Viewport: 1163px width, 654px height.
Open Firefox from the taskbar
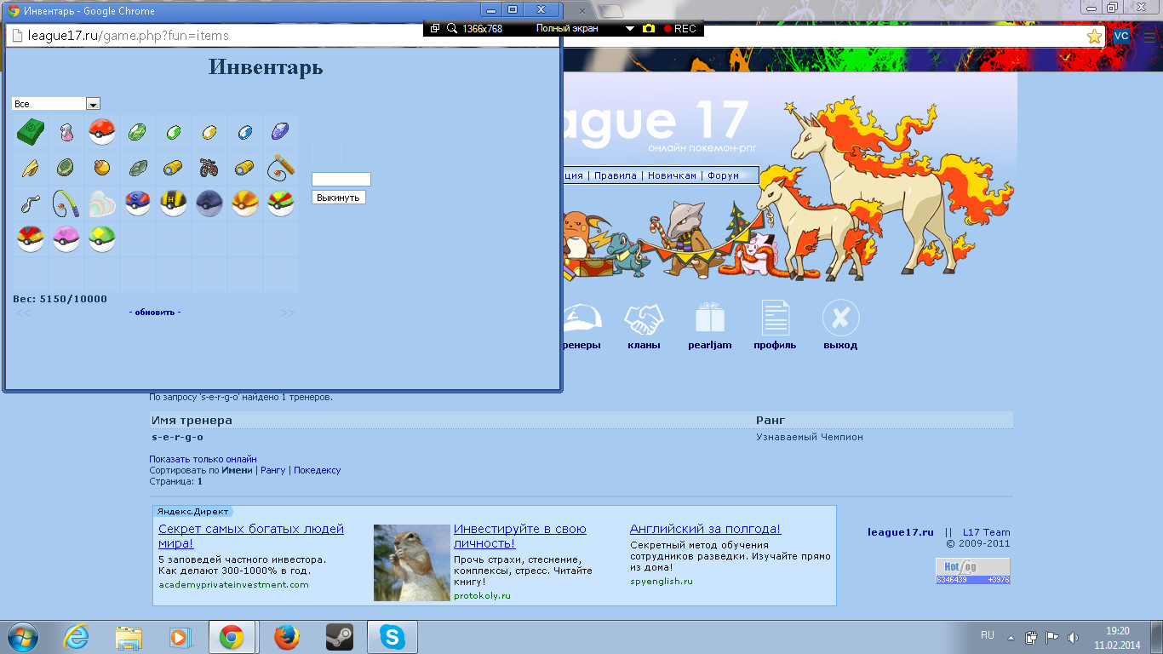click(x=287, y=637)
